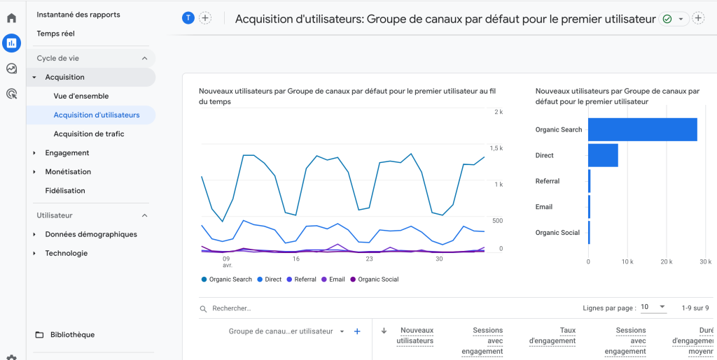Toggle the Organic Search legend item
Viewport: 717px width, 360px height.
226,279
